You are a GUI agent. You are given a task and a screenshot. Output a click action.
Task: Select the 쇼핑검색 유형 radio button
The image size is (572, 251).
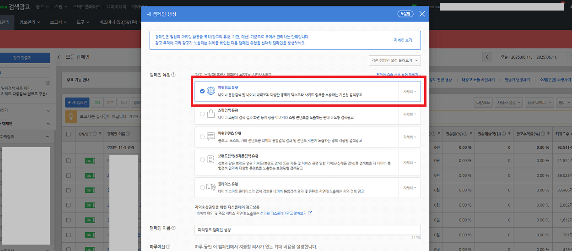coord(202,114)
